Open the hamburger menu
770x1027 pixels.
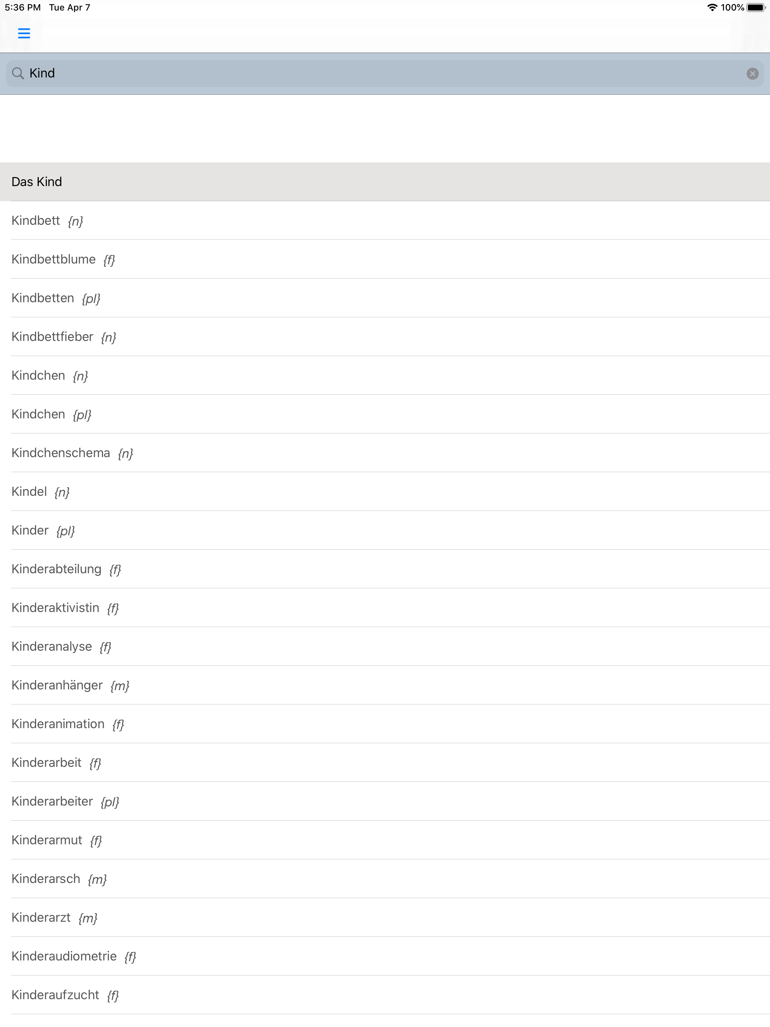[24, 33]
